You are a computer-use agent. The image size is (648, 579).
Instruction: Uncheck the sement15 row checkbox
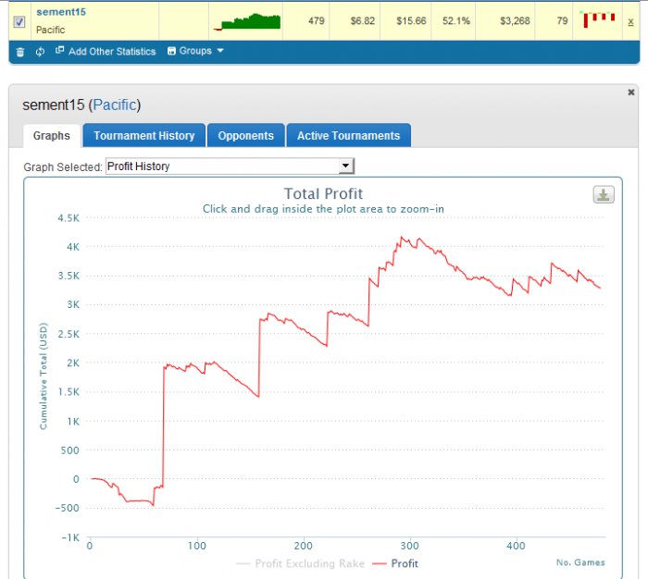[19, 21]
